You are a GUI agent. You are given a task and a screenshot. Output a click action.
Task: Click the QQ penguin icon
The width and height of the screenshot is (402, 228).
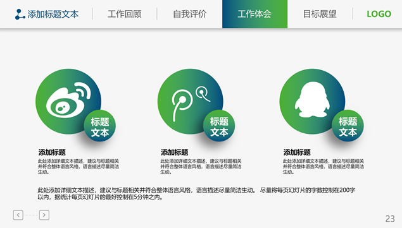coord(312,100)
